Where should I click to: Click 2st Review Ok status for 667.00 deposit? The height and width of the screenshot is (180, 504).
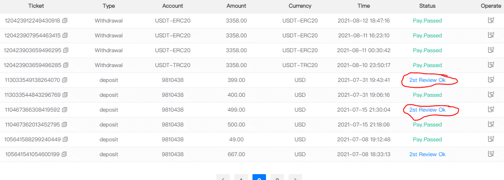[427, 154]
